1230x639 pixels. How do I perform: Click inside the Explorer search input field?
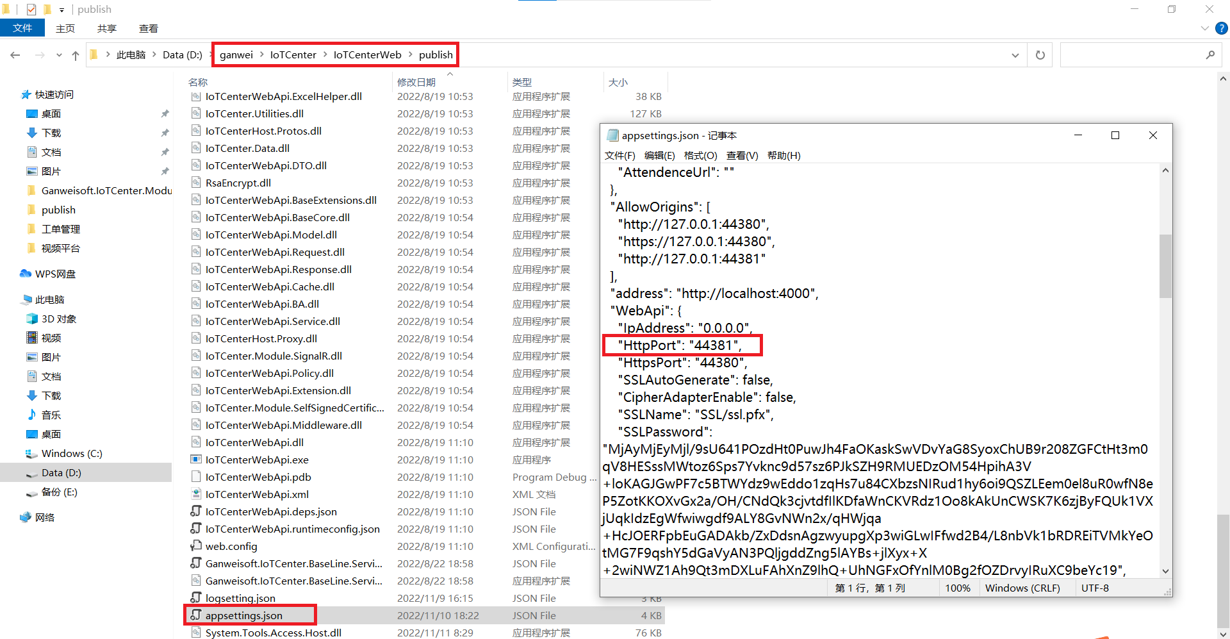pyautogui.click(x=1132, y=55)
